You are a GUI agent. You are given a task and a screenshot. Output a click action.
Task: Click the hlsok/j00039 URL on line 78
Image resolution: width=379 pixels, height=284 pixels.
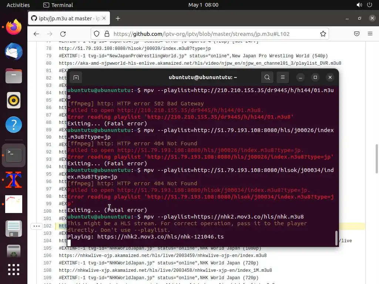[135, 48]
